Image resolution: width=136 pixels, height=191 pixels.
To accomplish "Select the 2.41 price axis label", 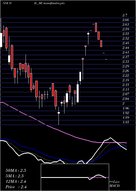I will click(126, 52).
